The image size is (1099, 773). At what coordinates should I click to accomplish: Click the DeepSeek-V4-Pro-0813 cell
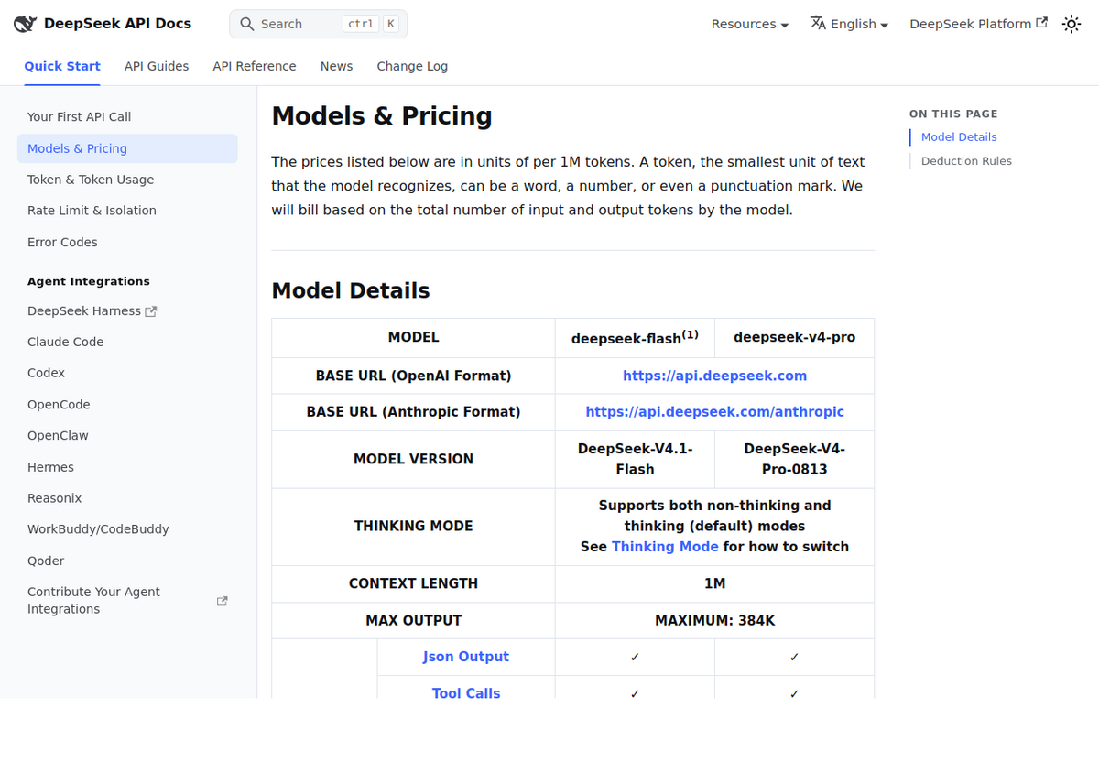pyautogui.click(x=794, y=459)
